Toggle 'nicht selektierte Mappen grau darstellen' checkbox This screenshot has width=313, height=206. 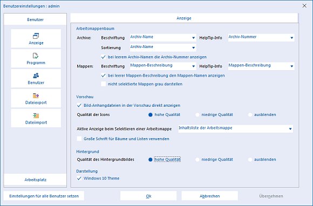tap(104, 84)
